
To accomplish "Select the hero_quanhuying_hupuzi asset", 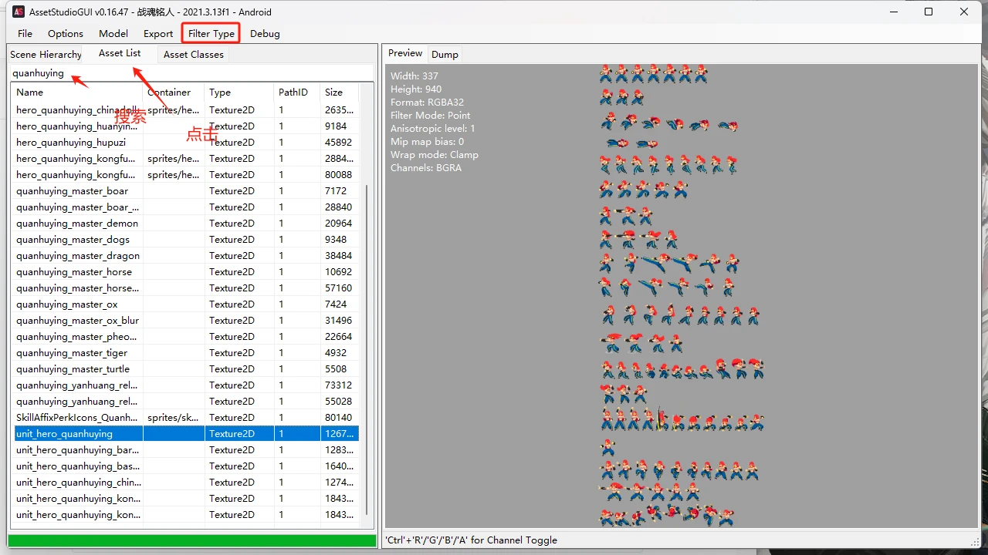I will pyautogui.click(x=71, y=143).
